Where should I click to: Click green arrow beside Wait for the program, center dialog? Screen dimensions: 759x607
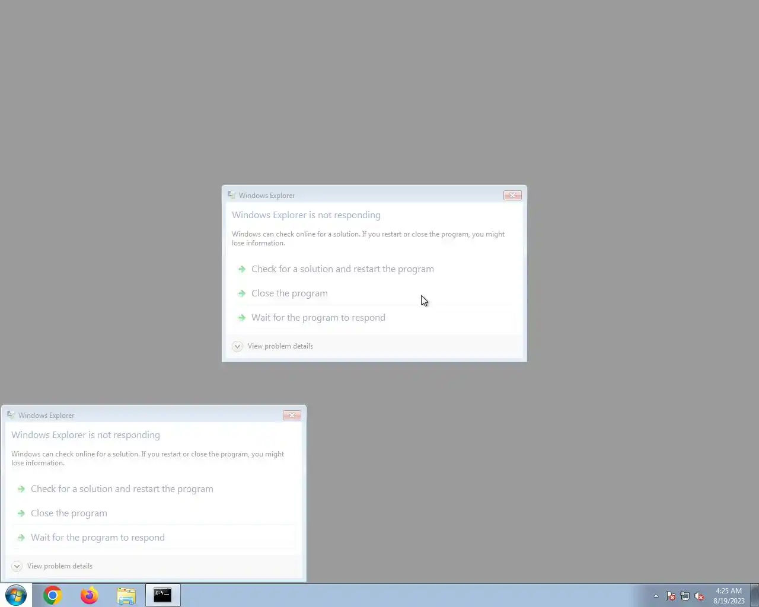coord(242,318)
